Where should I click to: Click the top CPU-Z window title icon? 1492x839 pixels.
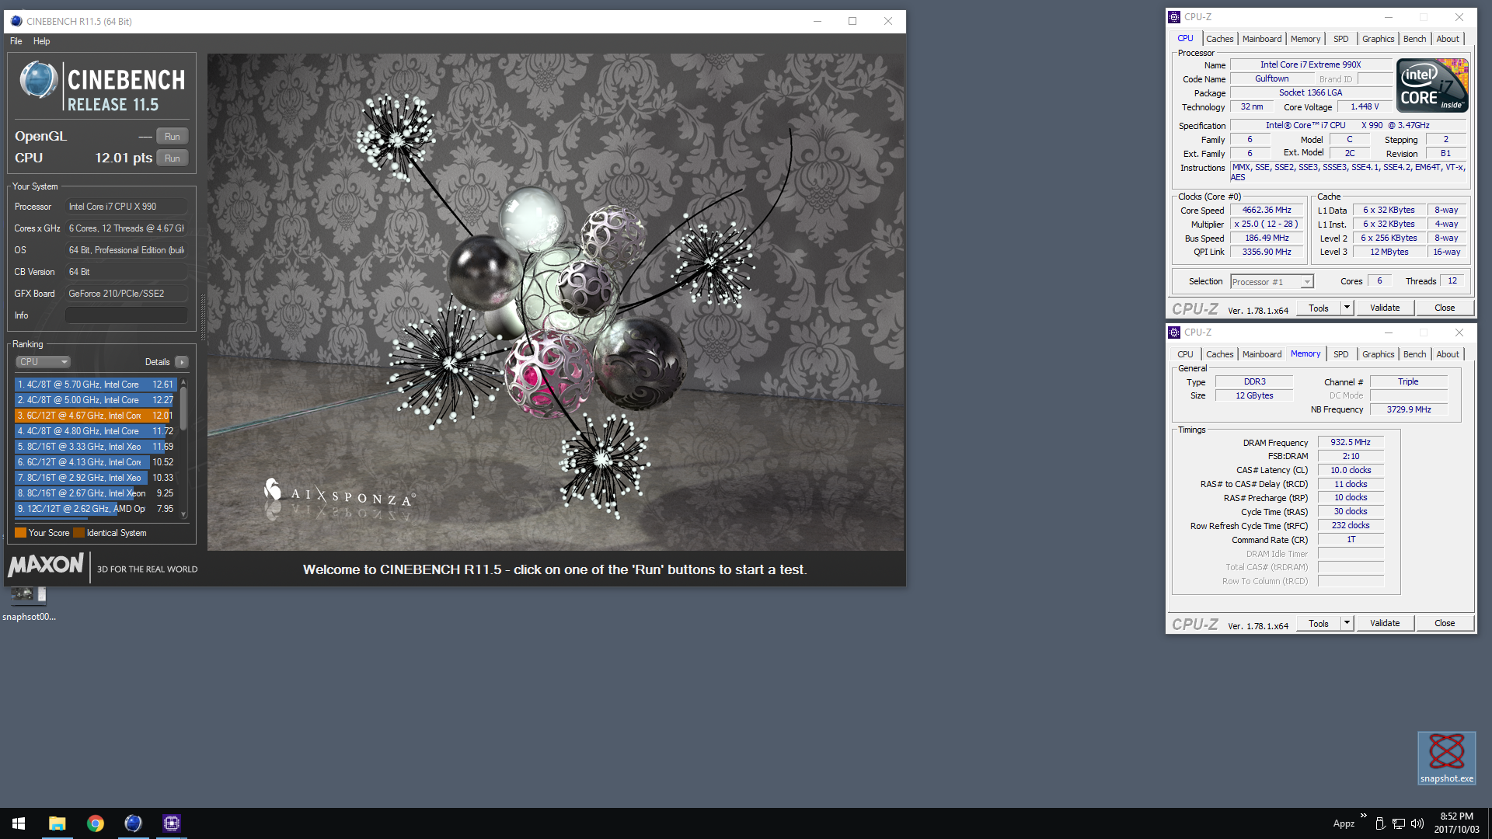[x=1174, y=17]
